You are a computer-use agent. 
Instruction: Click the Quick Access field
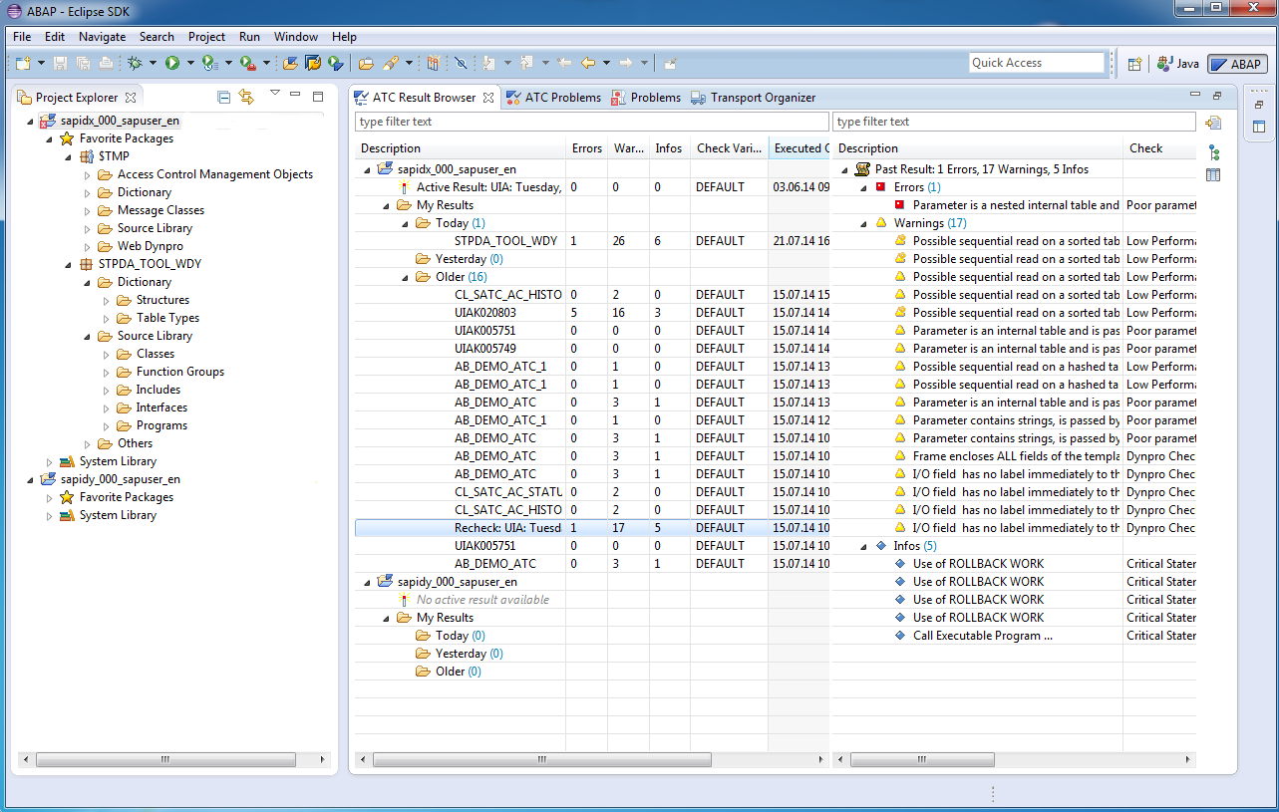tap(1037, 63)
